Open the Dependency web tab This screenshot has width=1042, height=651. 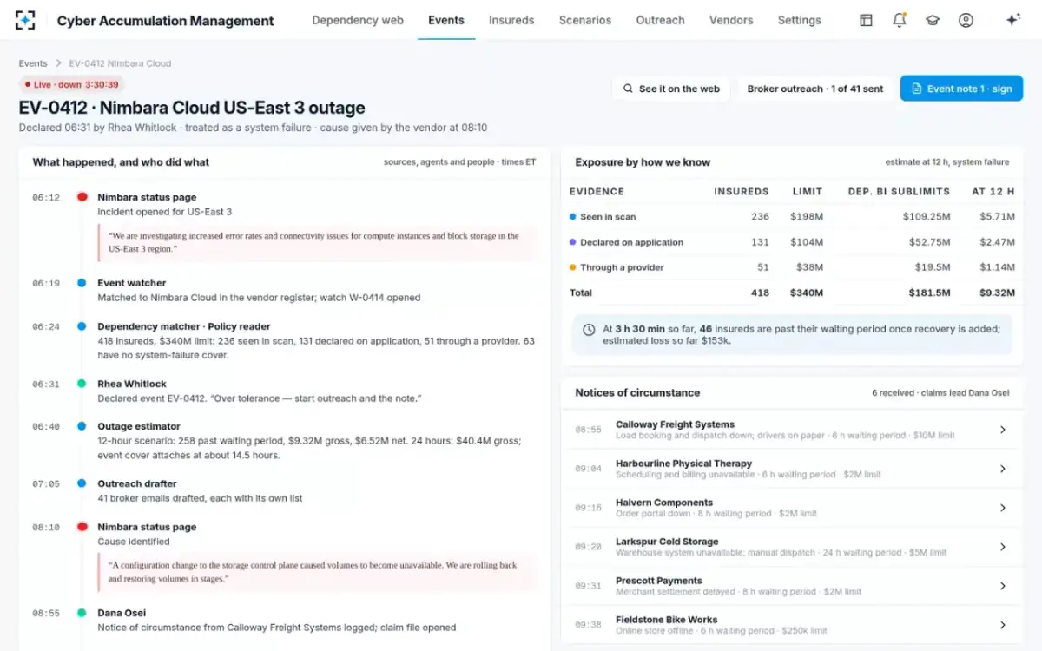tap(358, 20)
